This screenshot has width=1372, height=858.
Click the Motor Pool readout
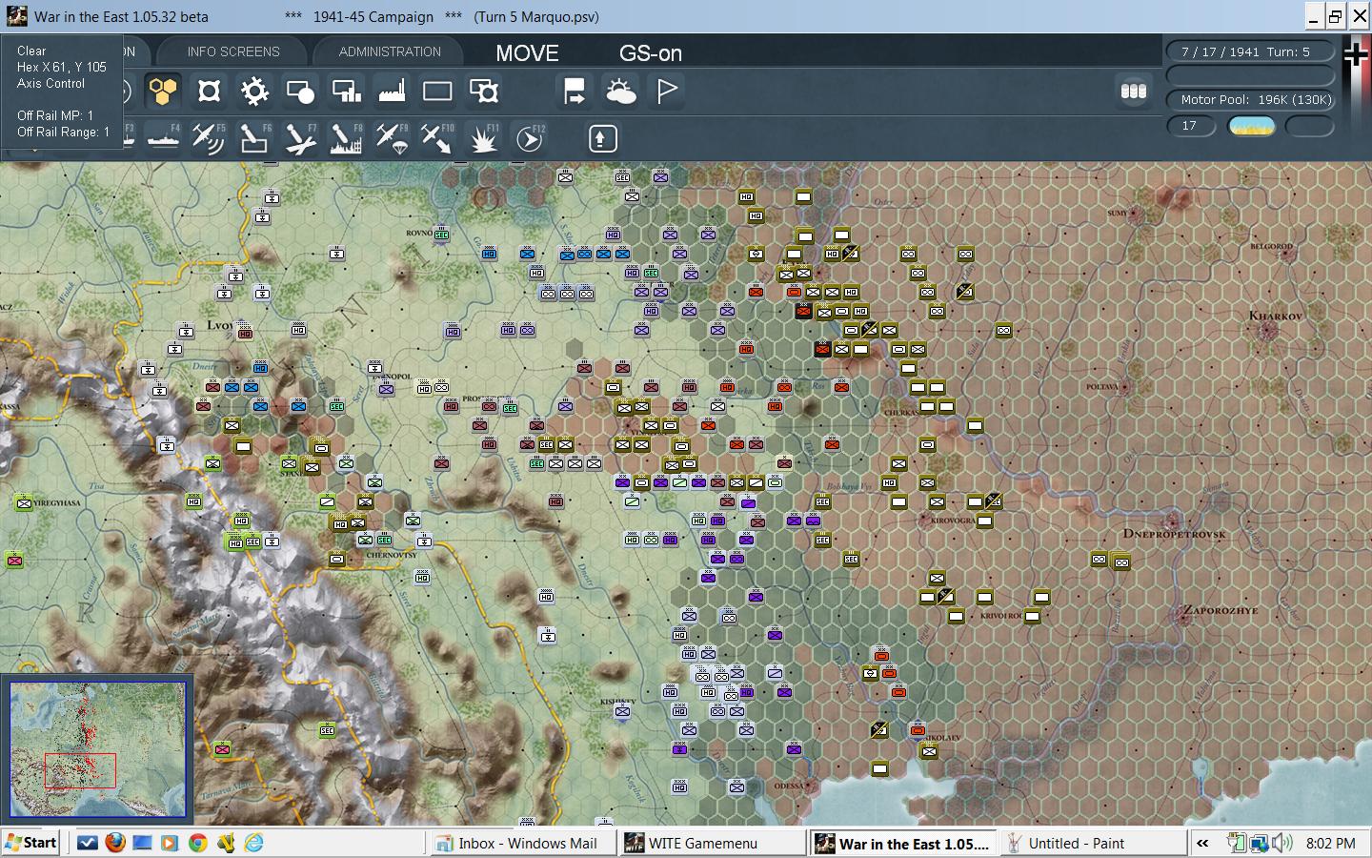click(1250, 99)
